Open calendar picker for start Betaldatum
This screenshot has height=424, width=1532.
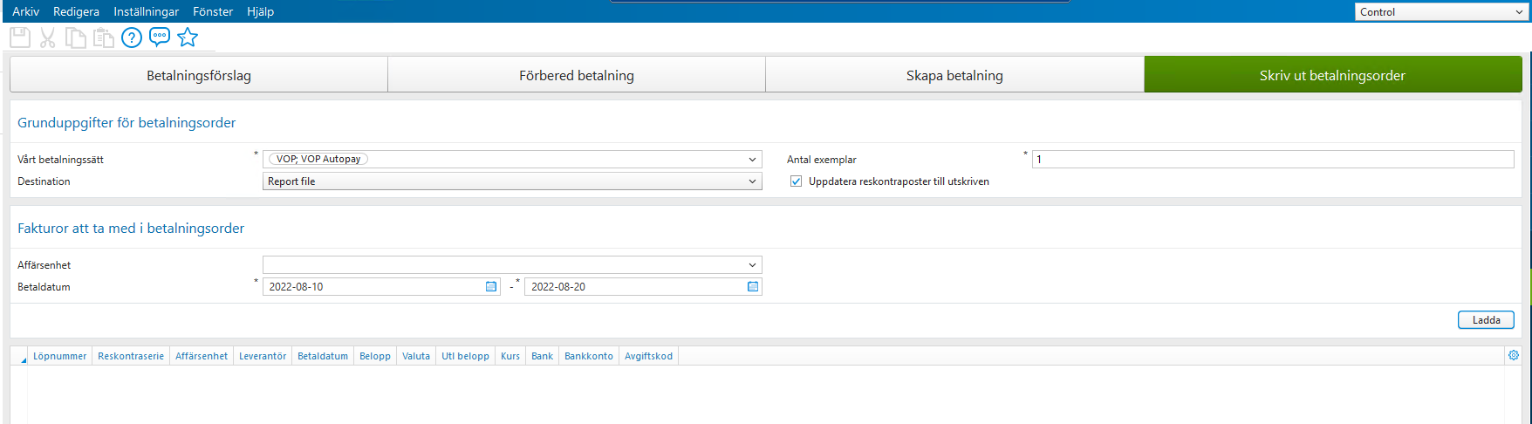[491, 286]
